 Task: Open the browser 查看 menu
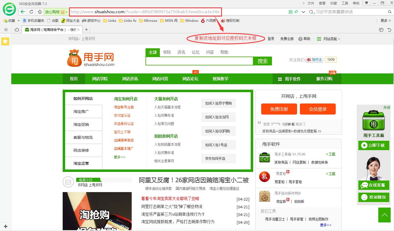coord(322,3)
